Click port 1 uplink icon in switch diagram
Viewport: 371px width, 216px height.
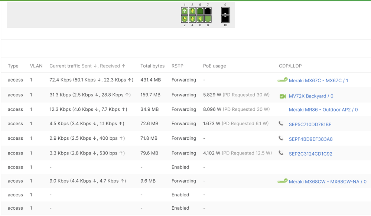tap(185, 11)
